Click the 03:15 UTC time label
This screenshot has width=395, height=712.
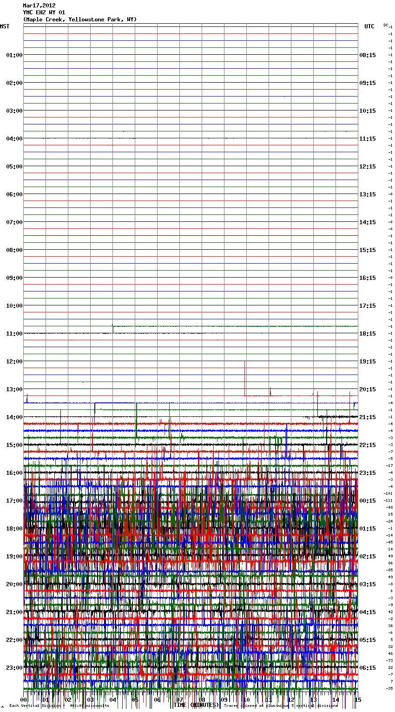coord(368,584)
